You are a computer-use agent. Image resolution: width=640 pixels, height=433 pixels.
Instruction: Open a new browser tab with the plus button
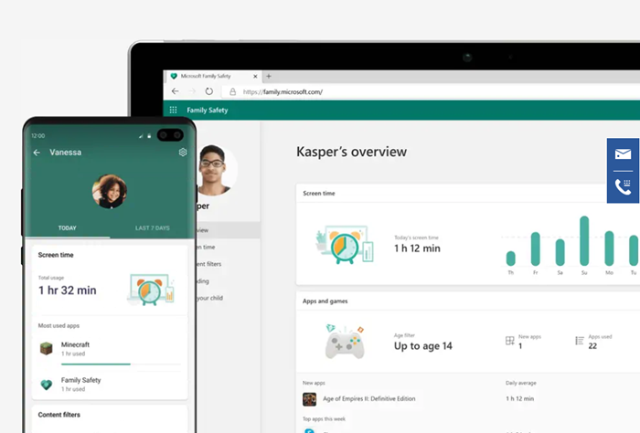pyautogui.click(x=269, y=76)
